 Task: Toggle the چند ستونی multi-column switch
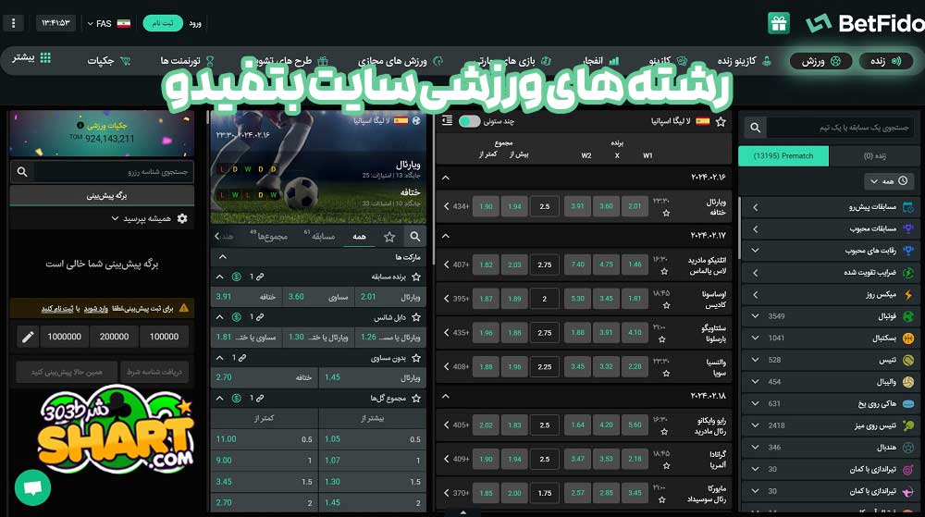click(470, 121)
